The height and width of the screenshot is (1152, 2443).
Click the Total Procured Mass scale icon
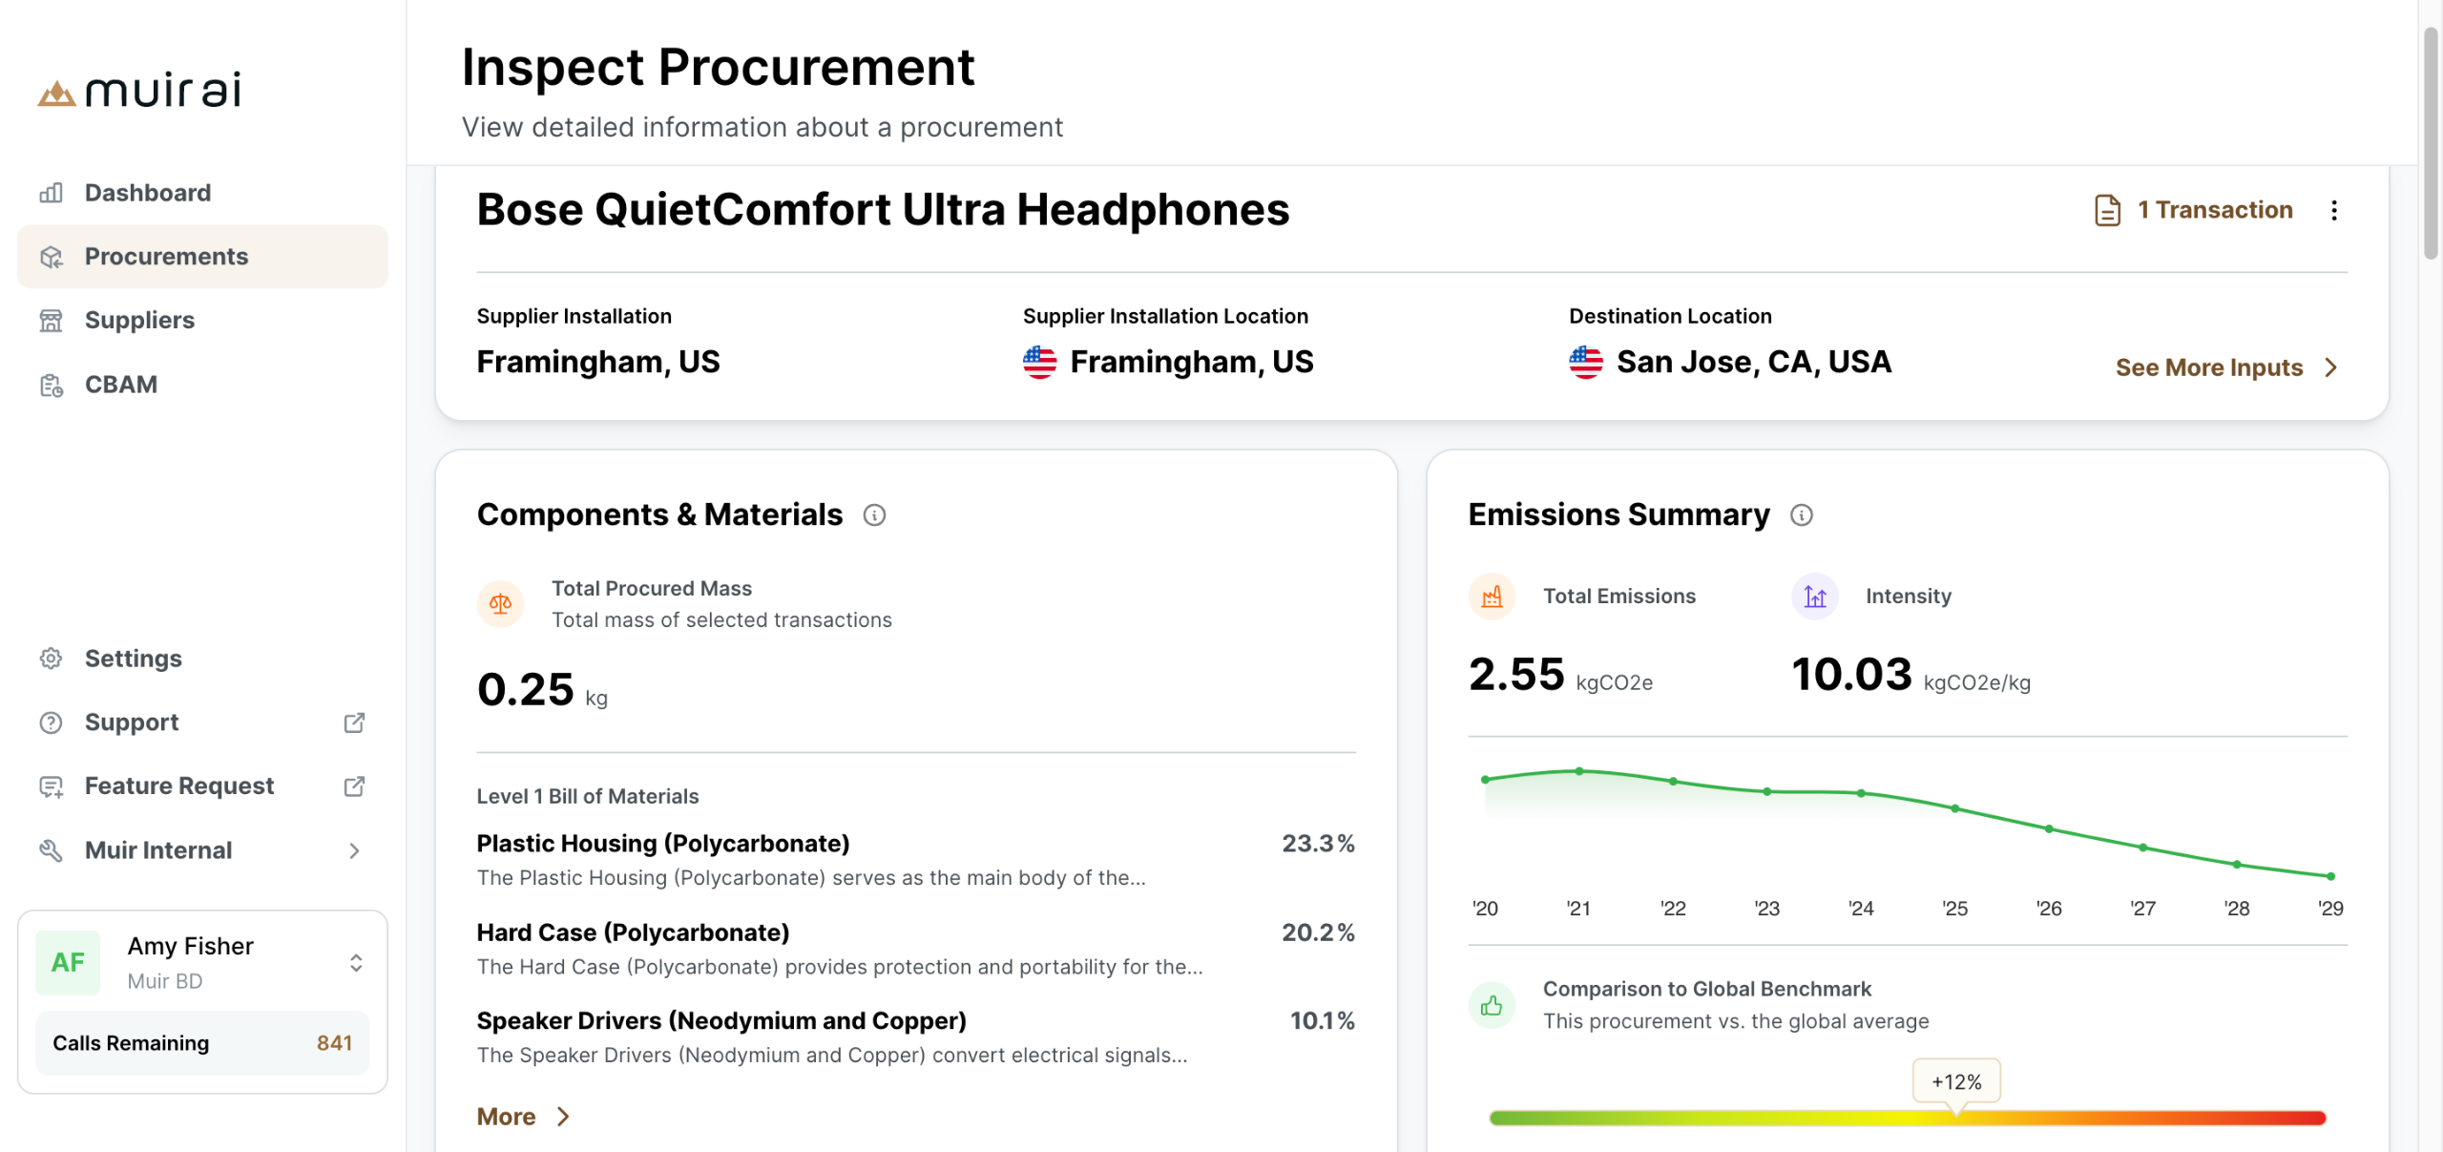500,603
